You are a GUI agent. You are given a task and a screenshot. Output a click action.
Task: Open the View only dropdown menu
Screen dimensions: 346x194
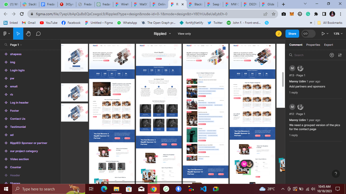(184, 34)
